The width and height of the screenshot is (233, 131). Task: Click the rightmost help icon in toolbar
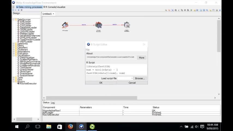220,10
